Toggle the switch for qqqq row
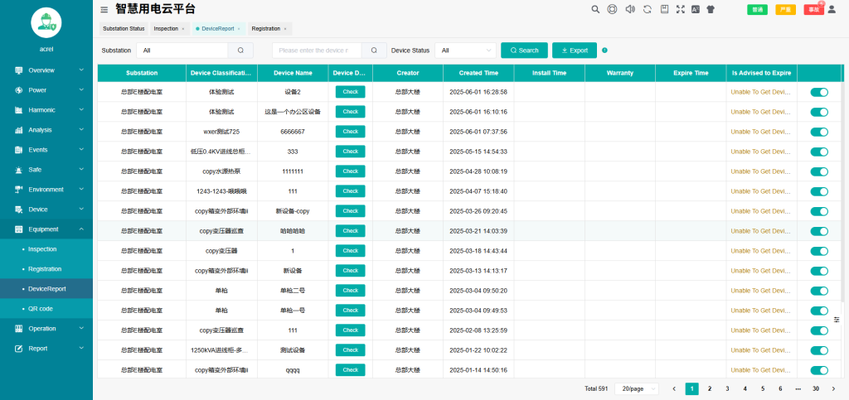This screenshot has width=849, height=400. [x=819, y=370]
